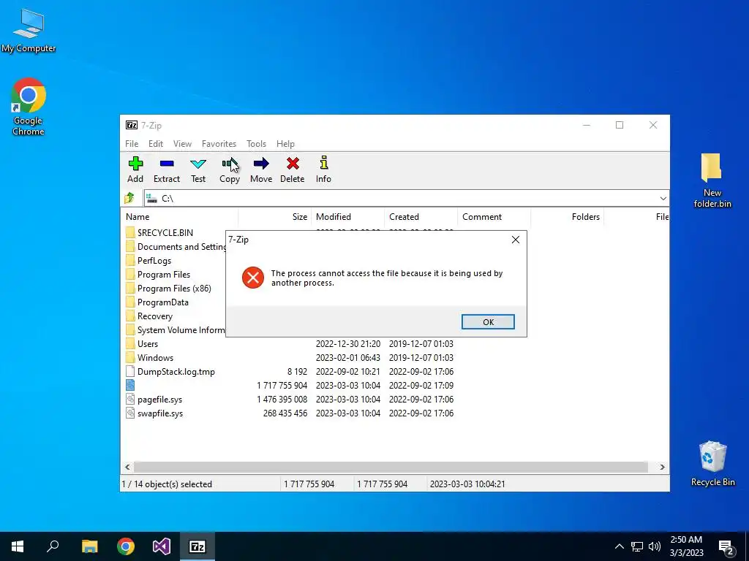749x561 pixels.
Task: Click the horizontal scrollbar thumb
Action: 391,467
